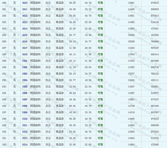Select room number 1511 link
This screenshot has width=167, height=148.
pyautogui.click(x=25, y=125)
